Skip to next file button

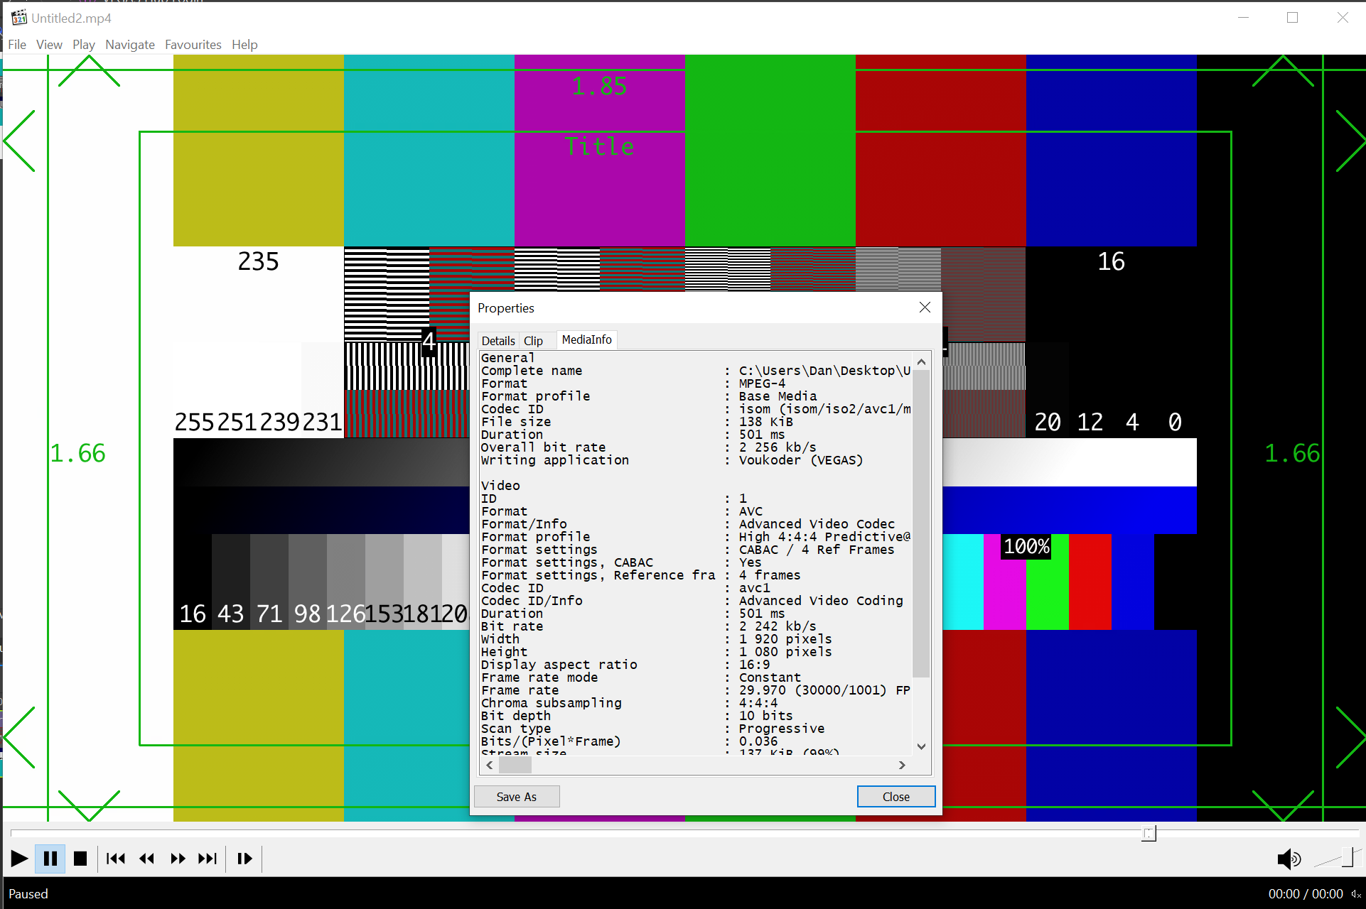point(208,859)
